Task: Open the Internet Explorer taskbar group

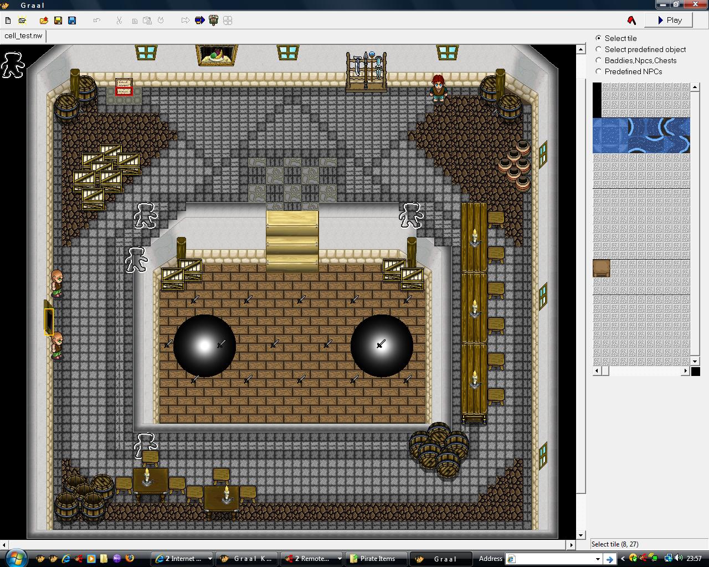Action: point(182,559)
